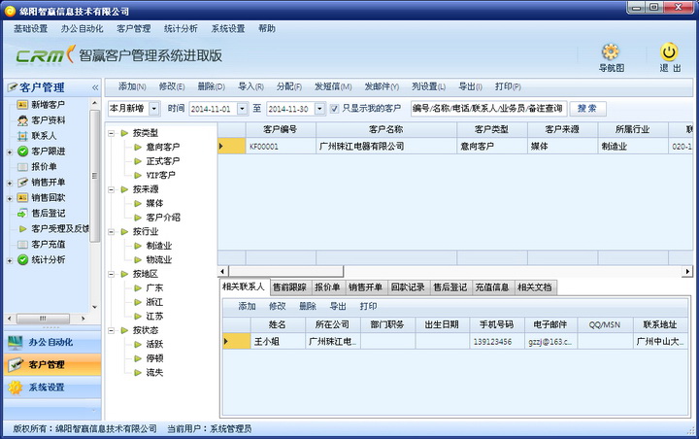Open the 统计分析 menu in menu bar
699x439 pixels.
[x=181, y=28]
